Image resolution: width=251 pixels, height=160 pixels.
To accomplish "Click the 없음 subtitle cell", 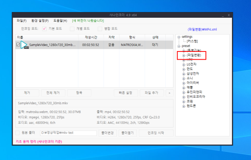I will point(111,45).
